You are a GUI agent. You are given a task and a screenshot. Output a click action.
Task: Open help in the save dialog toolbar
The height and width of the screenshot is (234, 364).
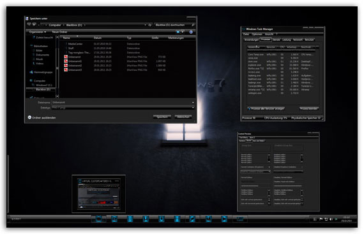coord(191,32)
